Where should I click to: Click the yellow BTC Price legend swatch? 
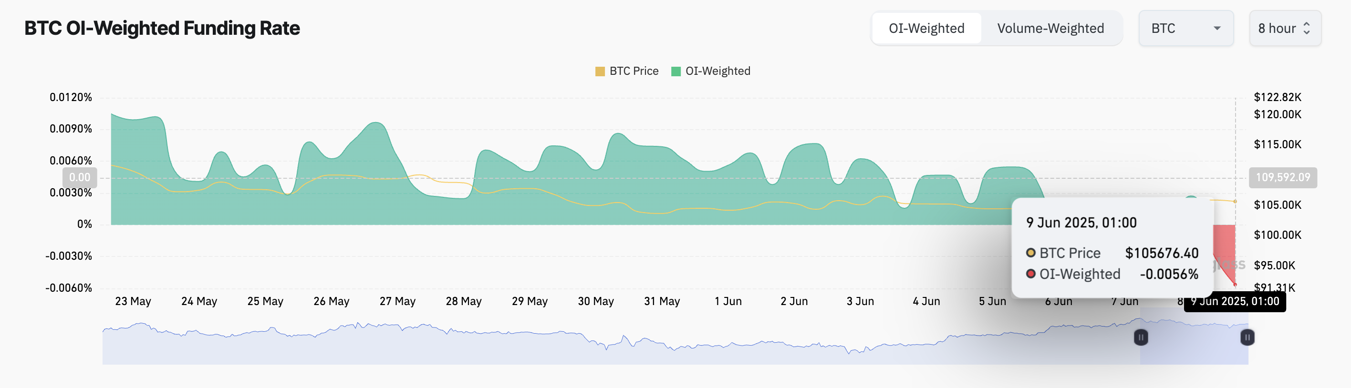point(600,71)
